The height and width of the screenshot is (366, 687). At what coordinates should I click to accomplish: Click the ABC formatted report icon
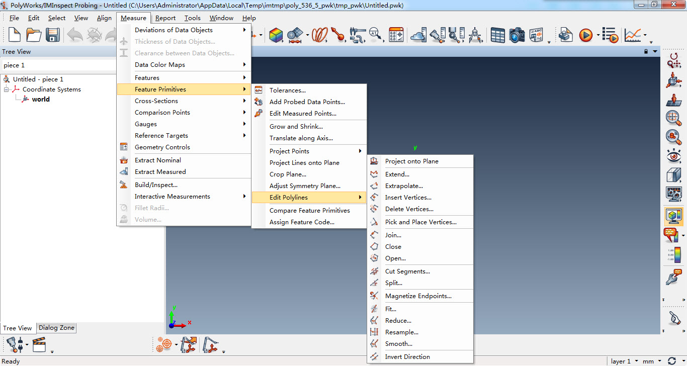[x=536, y=35]
